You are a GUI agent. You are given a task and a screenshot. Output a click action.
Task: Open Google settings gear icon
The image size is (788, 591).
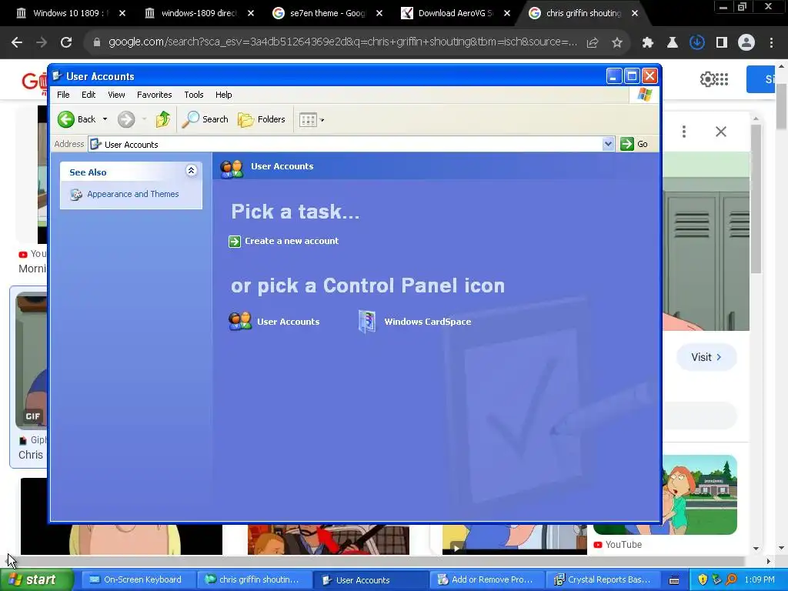coord(708,79)
